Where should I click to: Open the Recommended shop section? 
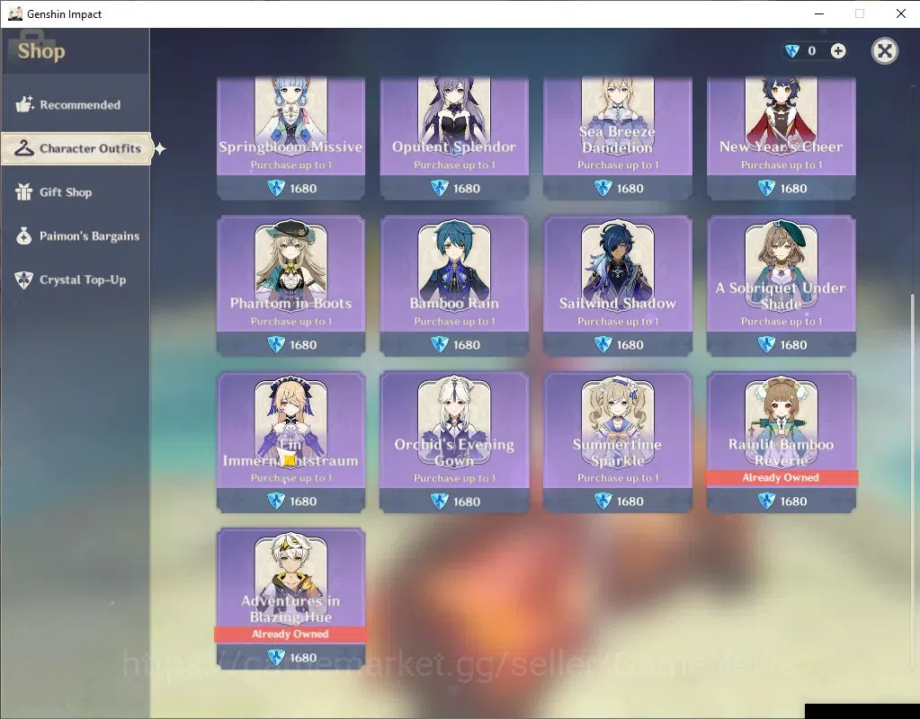coord(76,105)
